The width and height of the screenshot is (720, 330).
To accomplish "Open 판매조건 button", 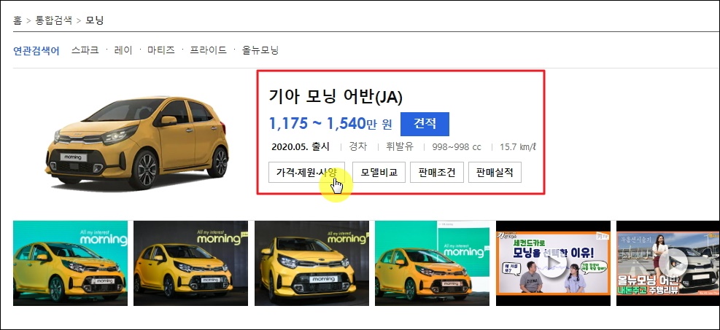I will (x=437, y=173).
